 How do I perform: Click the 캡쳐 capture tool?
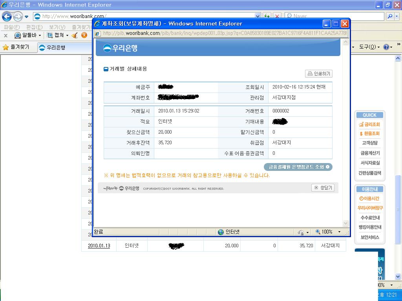coord(56,35)
